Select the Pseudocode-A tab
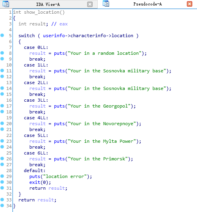197x212 pixels. coord(147,4)
